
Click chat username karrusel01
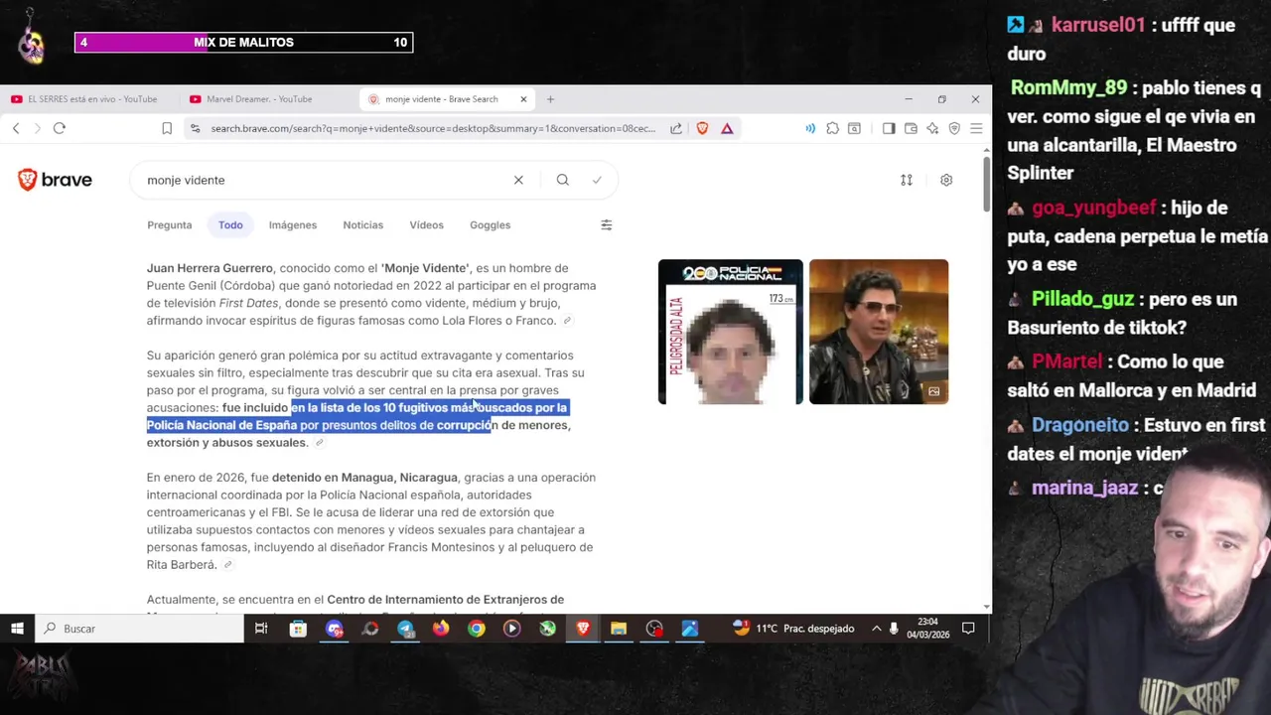(x=1098, y=26)
